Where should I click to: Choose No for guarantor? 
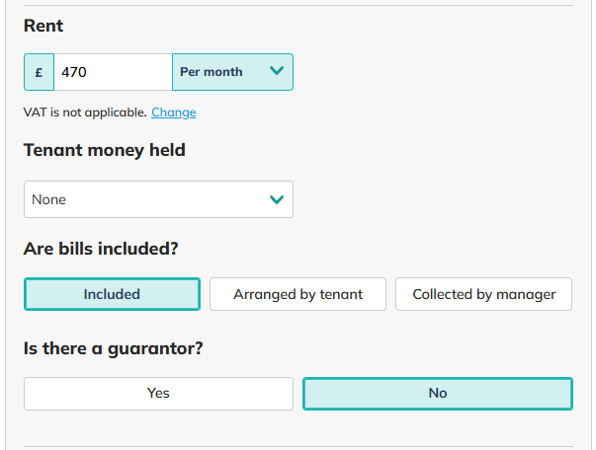coord(437,393)
